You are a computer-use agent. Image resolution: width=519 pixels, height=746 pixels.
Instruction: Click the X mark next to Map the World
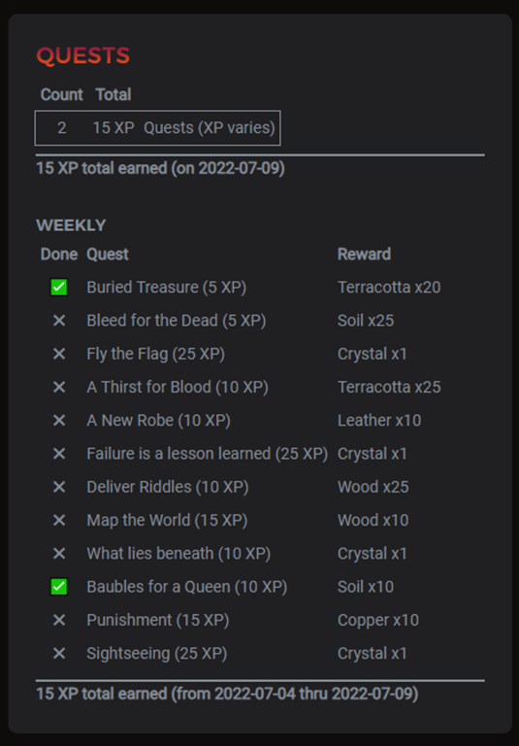[59, 521]
